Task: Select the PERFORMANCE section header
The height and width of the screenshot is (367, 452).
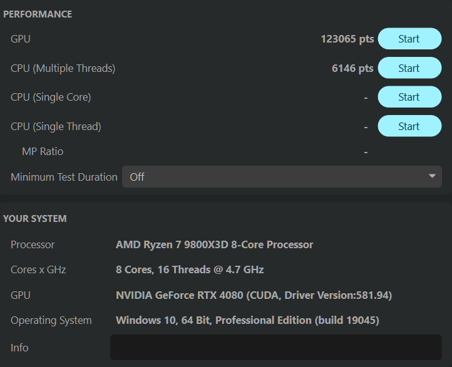Action: tap(38, 14)
